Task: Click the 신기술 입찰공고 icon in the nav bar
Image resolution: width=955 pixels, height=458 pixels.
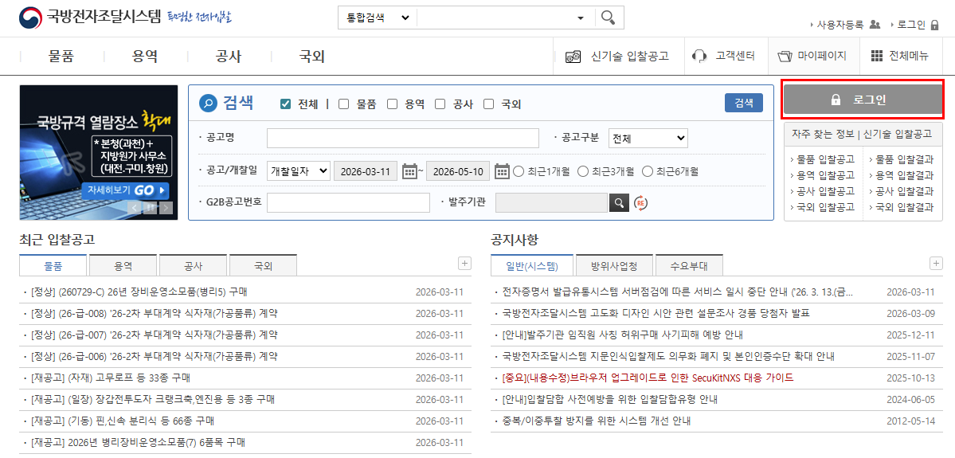Action: [x=573, y=57]
